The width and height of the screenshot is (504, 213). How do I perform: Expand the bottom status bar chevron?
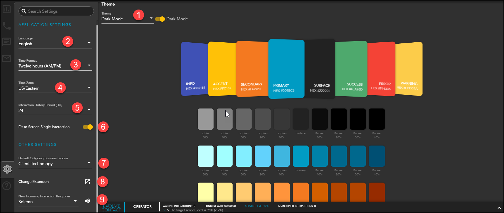[499, 208]
